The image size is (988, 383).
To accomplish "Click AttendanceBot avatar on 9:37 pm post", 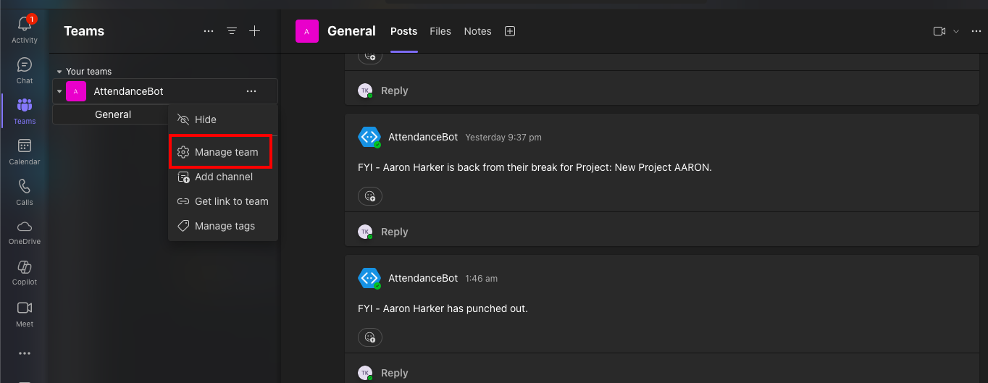I will [x=369, y=137].
